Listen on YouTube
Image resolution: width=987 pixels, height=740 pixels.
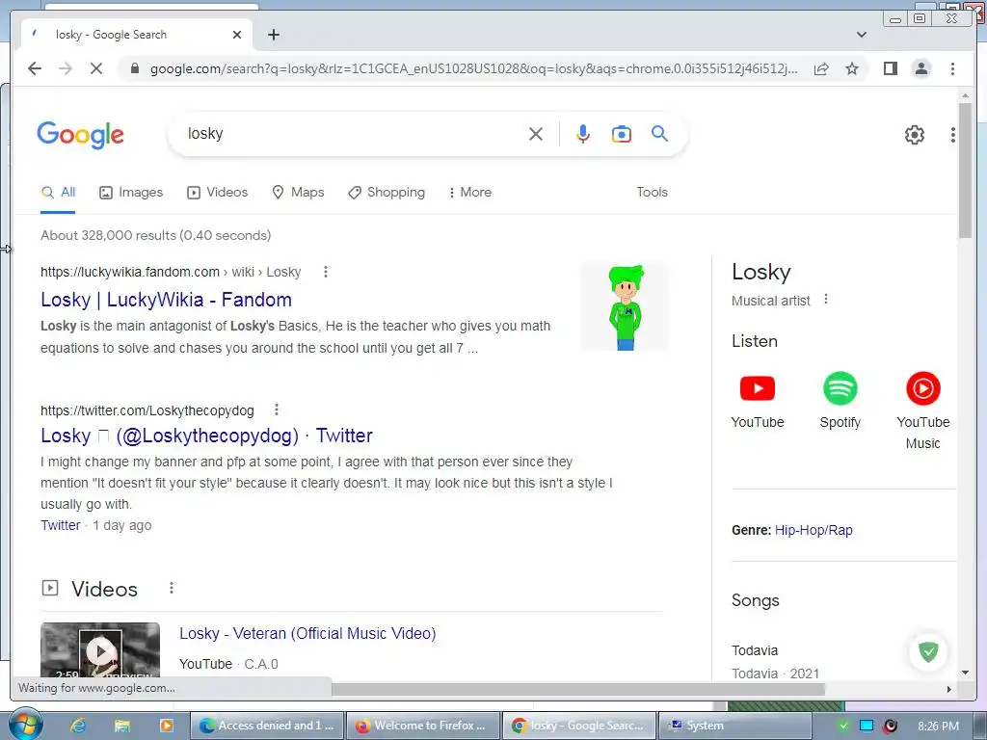coord(758,401)
